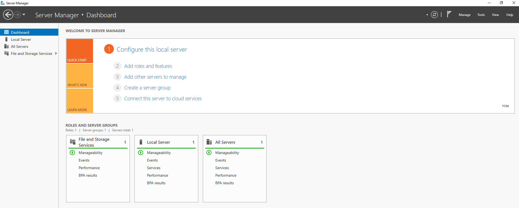Click the server count in All Servers tile
This screenshot has width=519, height=208.
(x=262, y=142)
